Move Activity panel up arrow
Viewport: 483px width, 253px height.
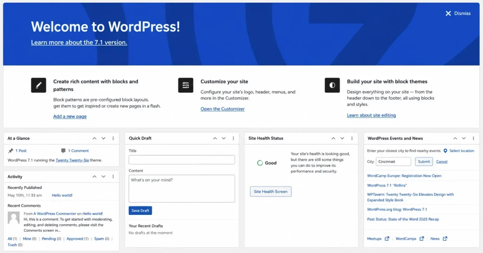pos(94,177)
